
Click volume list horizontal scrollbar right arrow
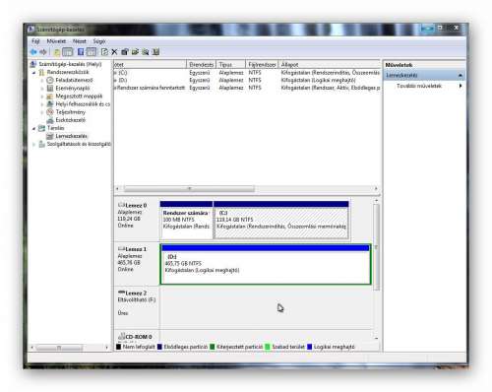(376, 188)
